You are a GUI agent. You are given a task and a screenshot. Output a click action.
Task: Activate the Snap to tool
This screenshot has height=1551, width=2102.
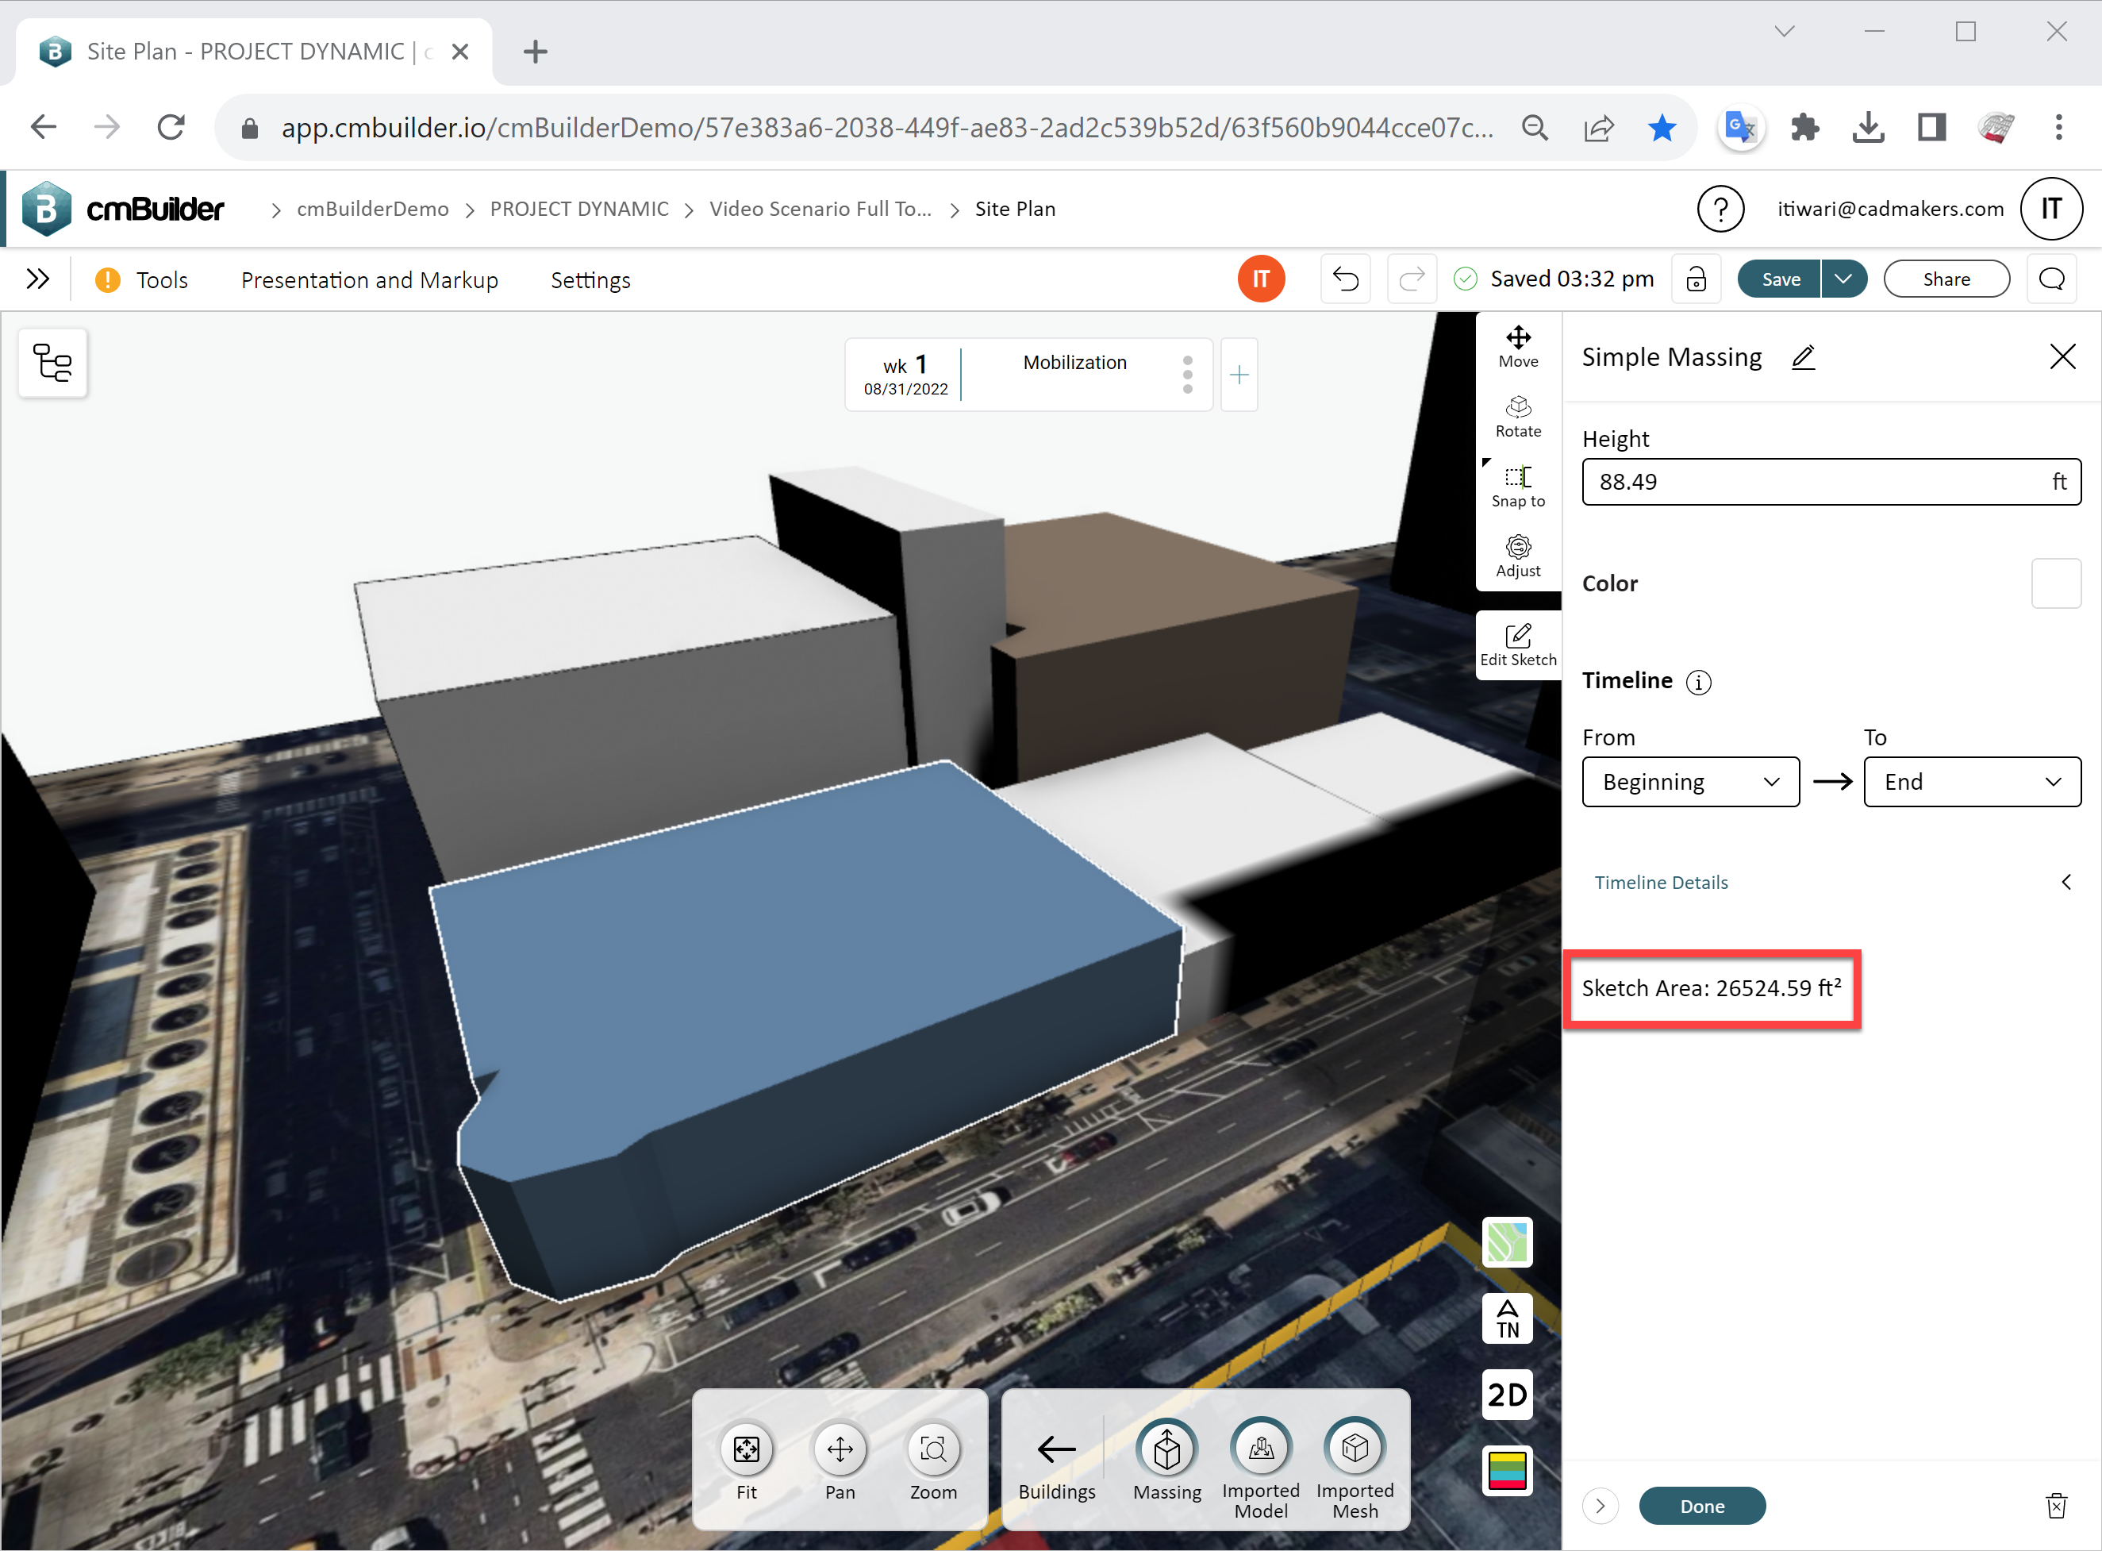[x=1517, y=486]
